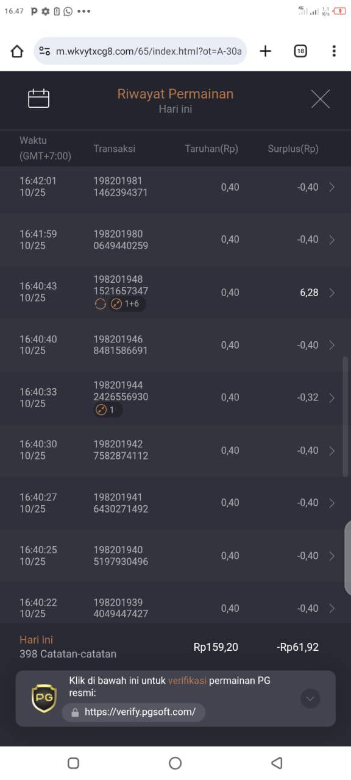
Task: Tap the bonus badge labeled 1
Action: [108, 410]
